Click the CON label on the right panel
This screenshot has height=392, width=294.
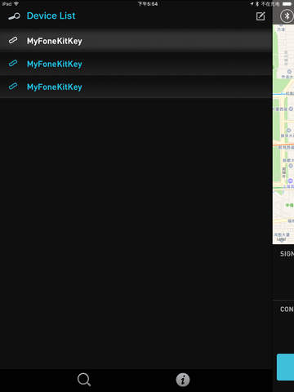pos(287,310)
